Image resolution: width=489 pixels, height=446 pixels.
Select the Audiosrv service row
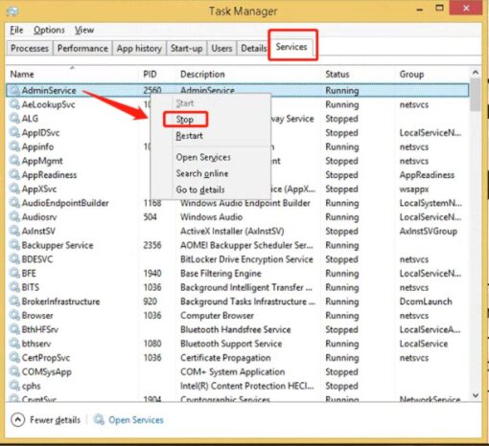tap(238, 217)
